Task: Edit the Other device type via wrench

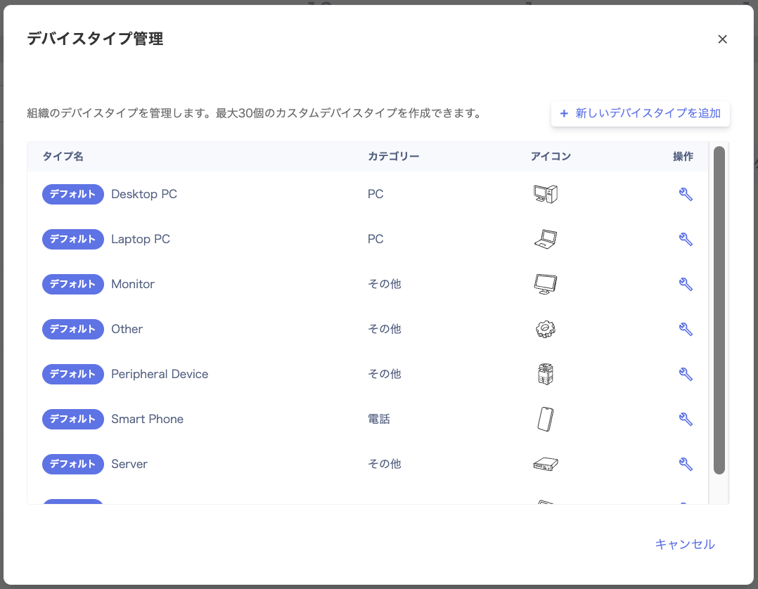Action: point(686,329)
